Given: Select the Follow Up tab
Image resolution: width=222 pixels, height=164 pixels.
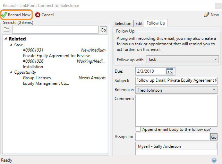Looking at the screenshot, I should pyautogui.click(x=156, y=23).
